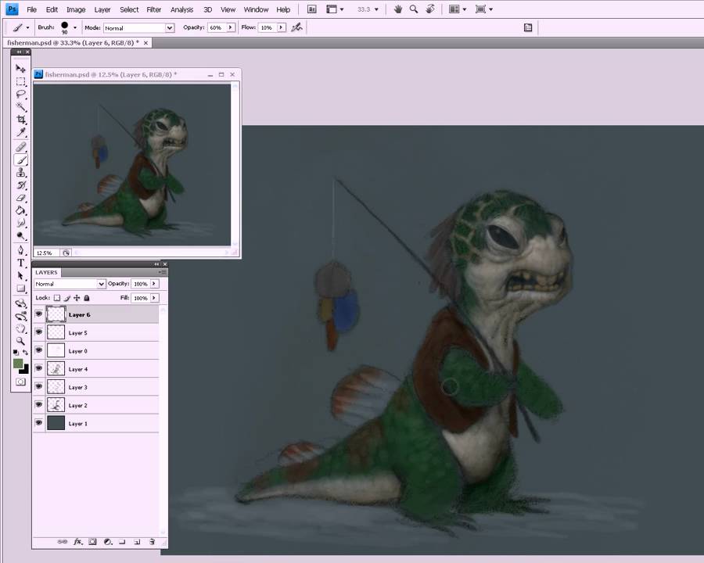Viewport: 704px width, 563px height.
Task: Click the Rotate View tool in application bar
Action: (430, 9)
